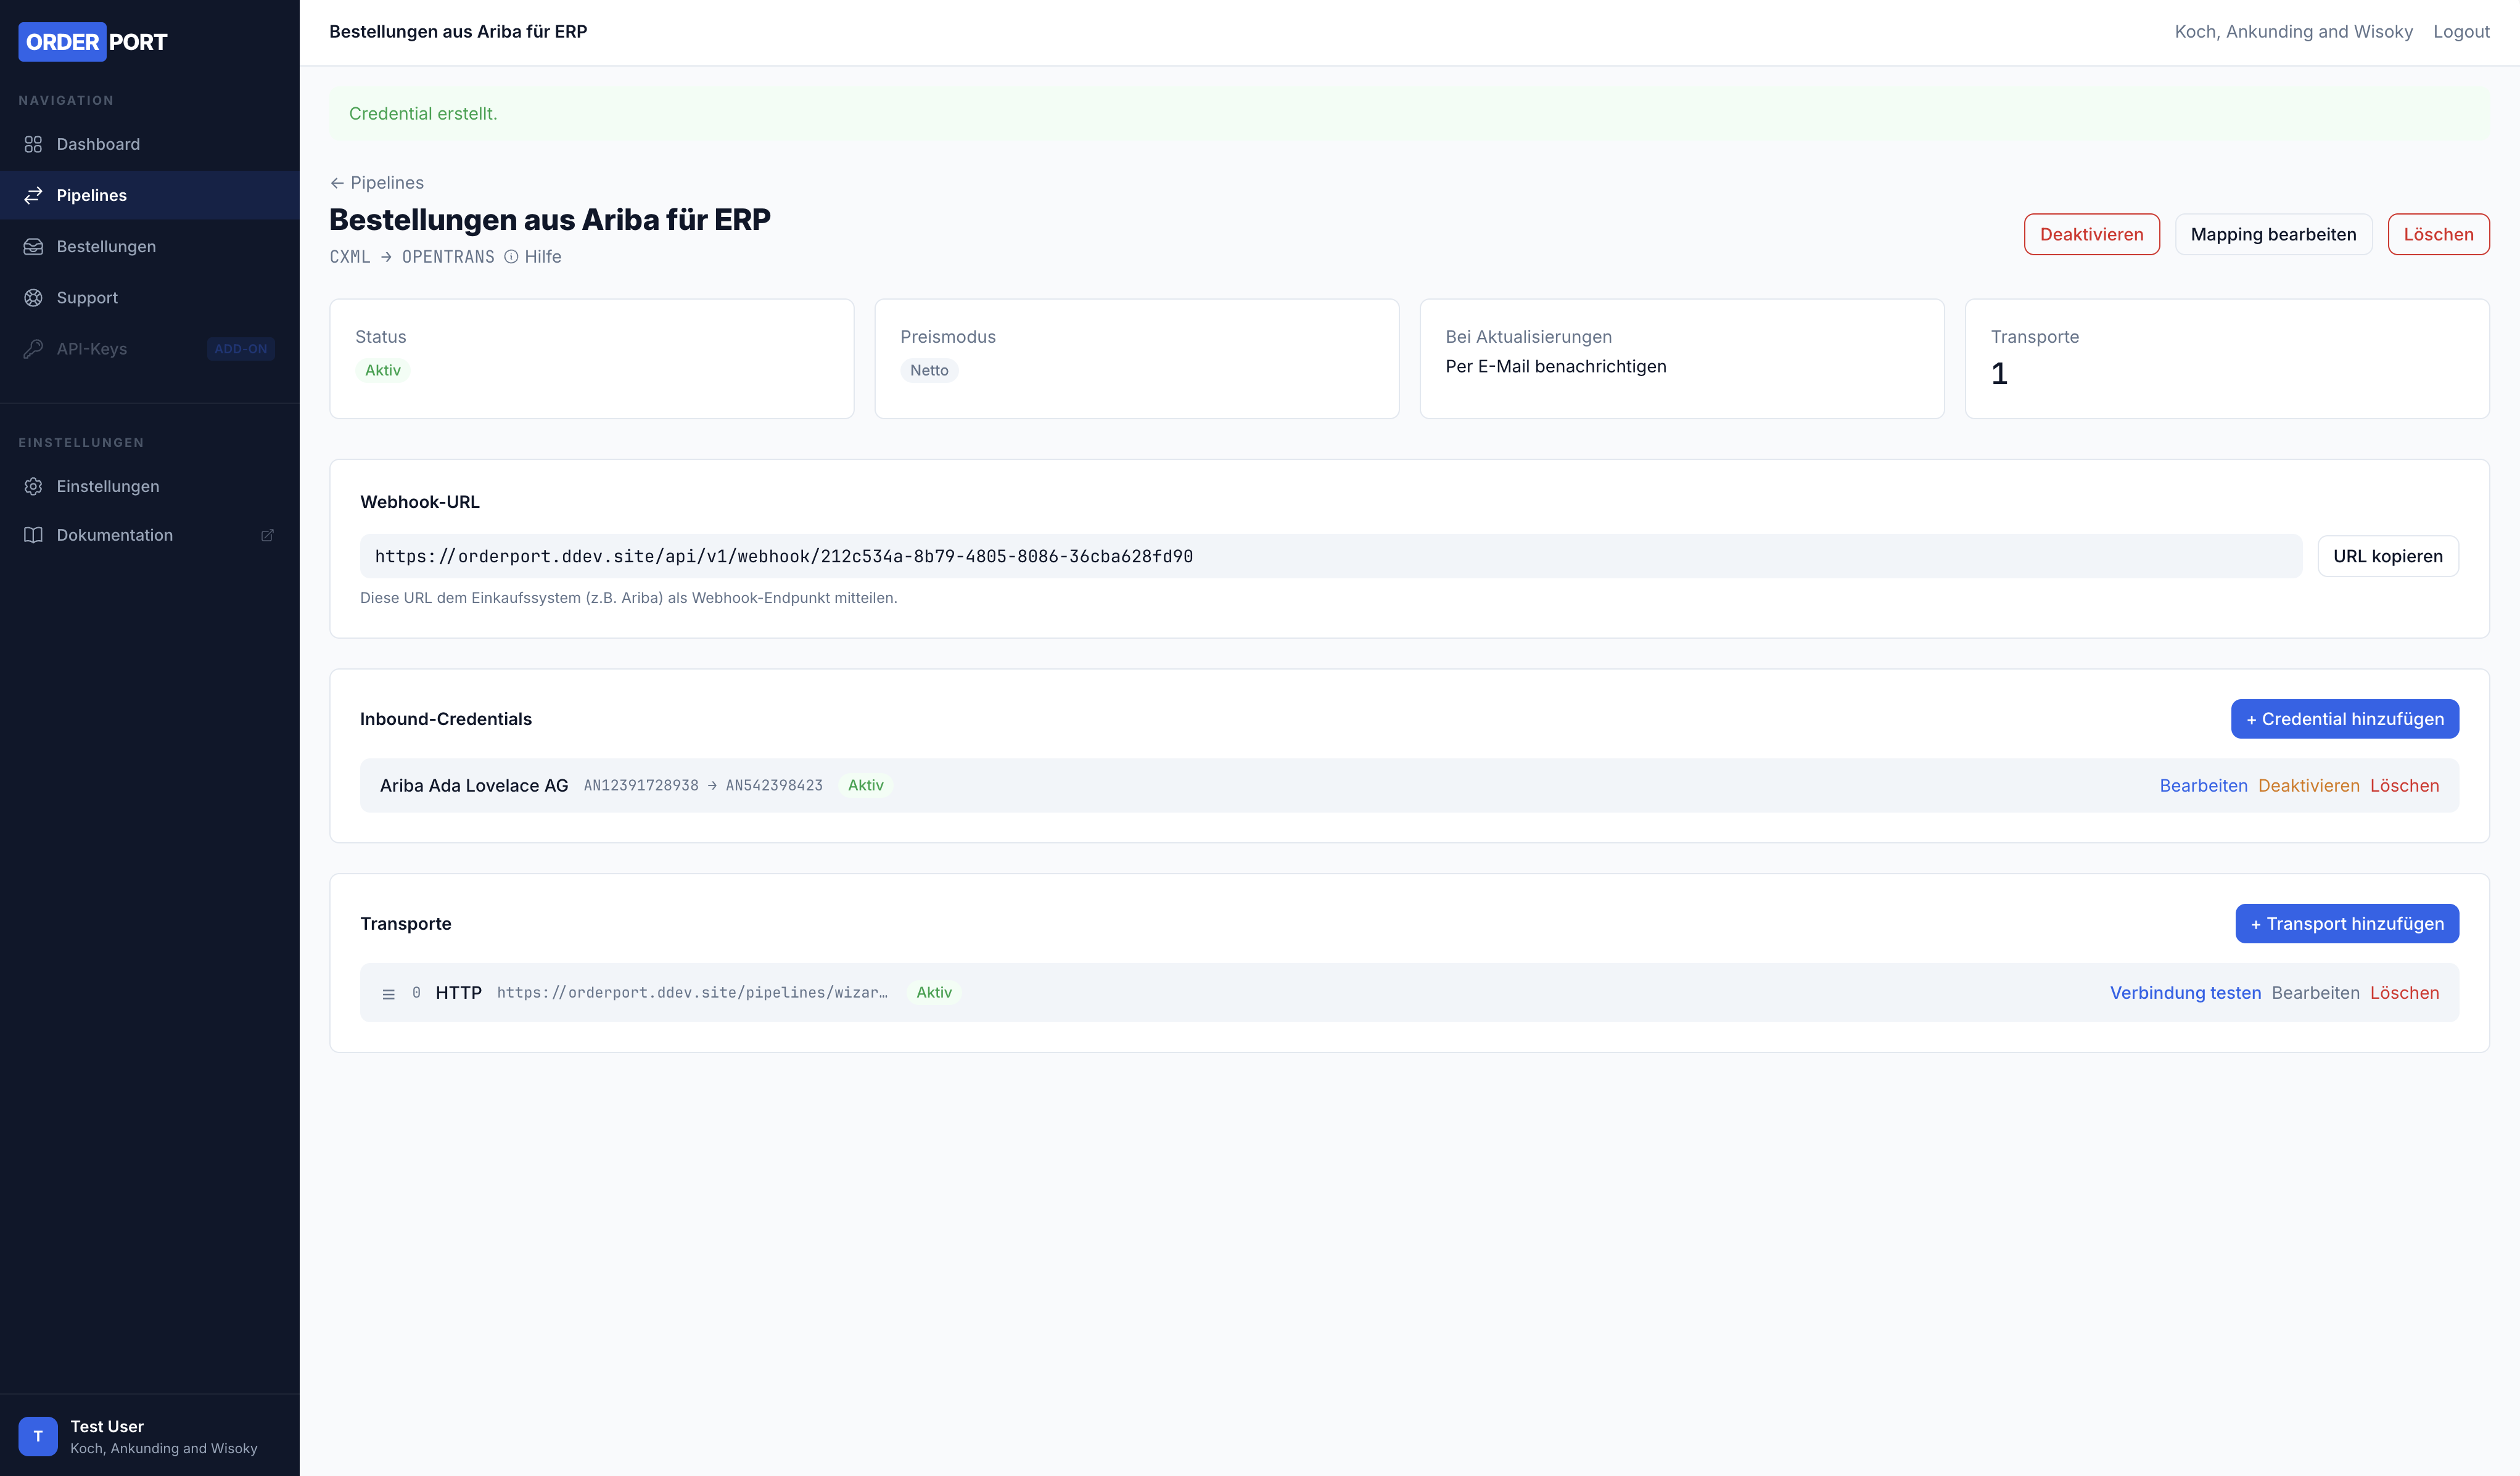Click the CXML format label

coord(350,257)
